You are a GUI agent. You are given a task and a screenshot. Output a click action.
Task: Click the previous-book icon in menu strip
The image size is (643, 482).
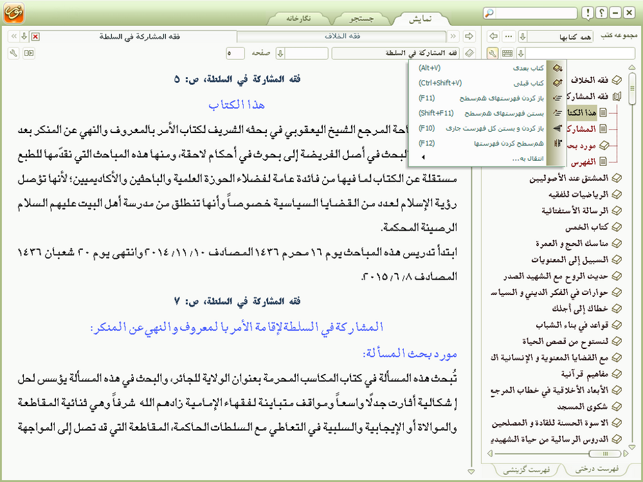[557, 83]
